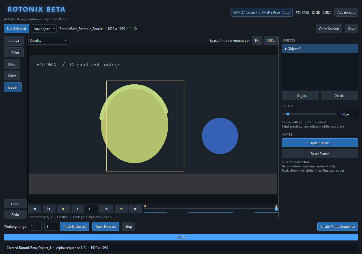
Task: Jump to the first frame
Action: click(35, 209)
